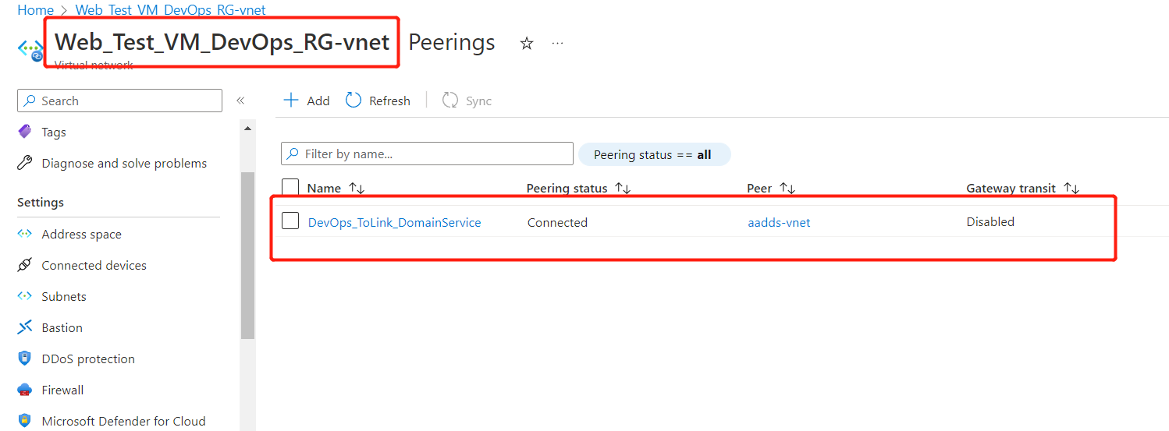Image resolution: width=1169 pixels, height=431 pixels.
Task: Open the aadds-vnet peer link
Action: click(779, 222)
